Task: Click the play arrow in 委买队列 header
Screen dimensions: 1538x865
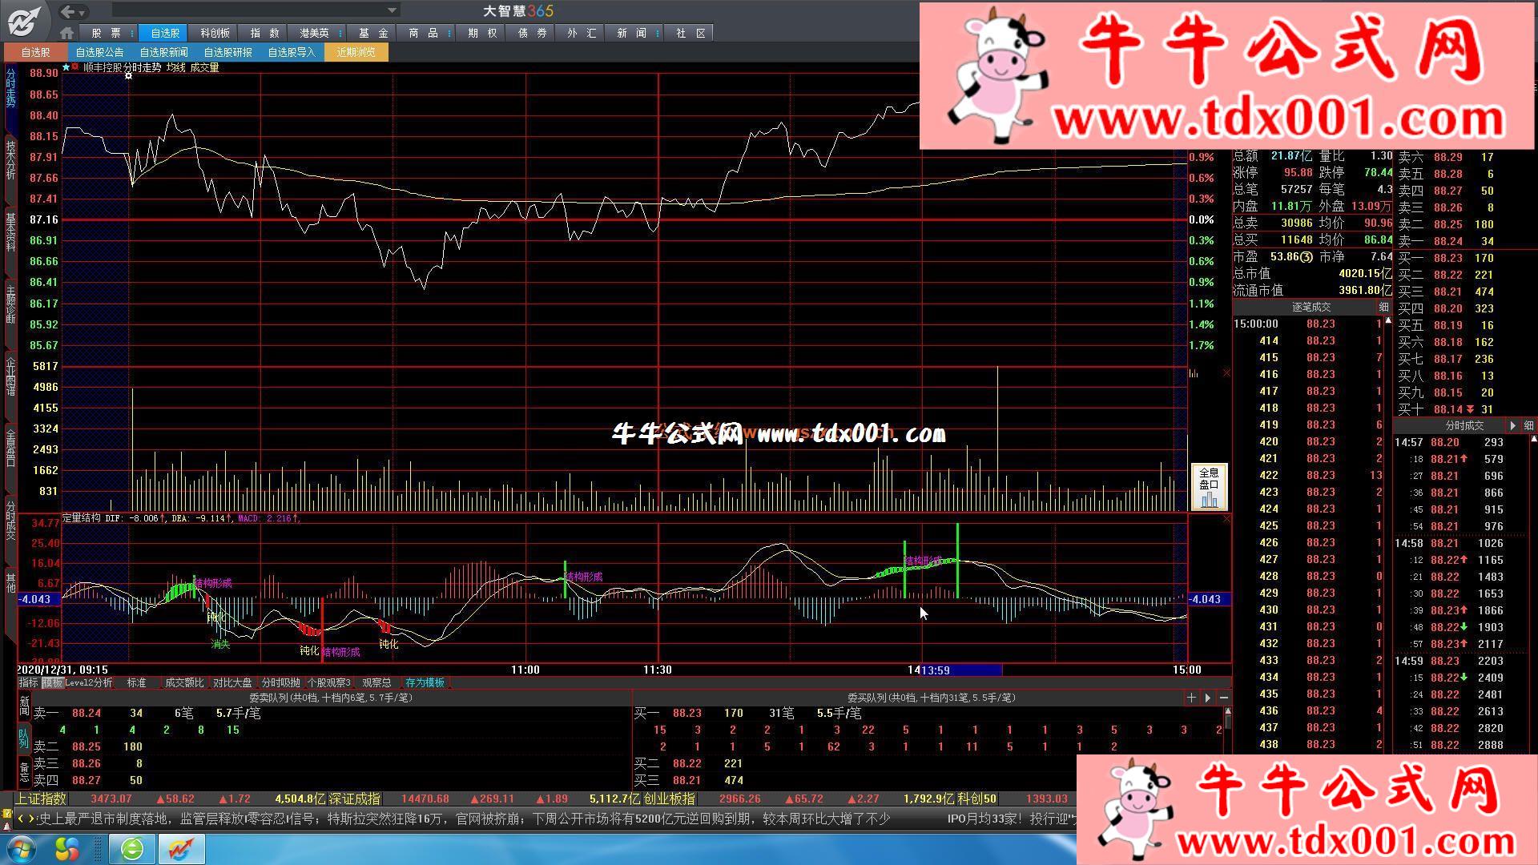Action: 1208,698
